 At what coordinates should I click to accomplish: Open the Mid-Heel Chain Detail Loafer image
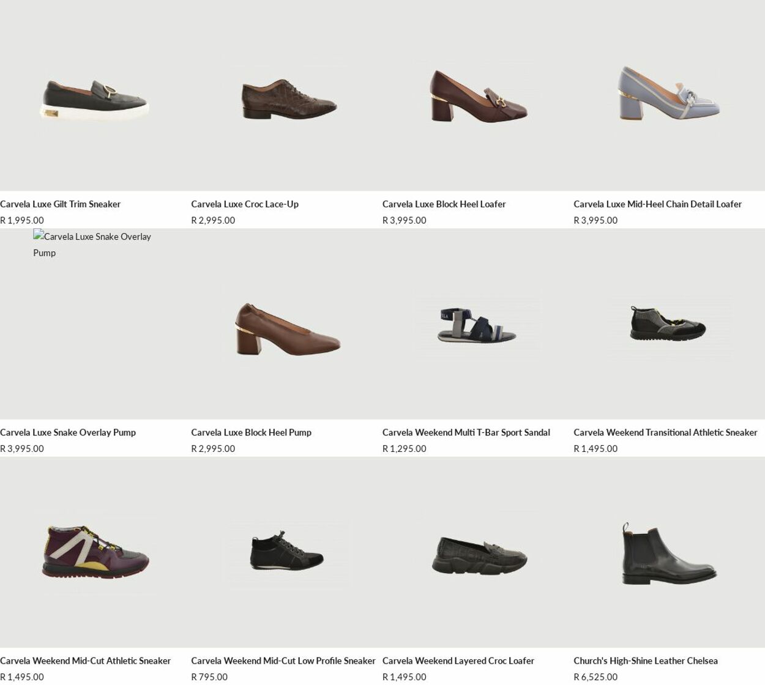[669, 95]
